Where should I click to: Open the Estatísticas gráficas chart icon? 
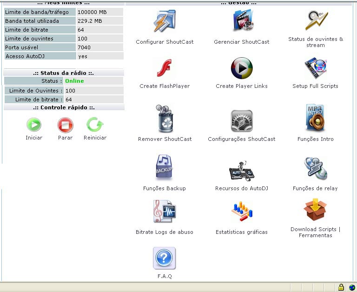[242, 211]
